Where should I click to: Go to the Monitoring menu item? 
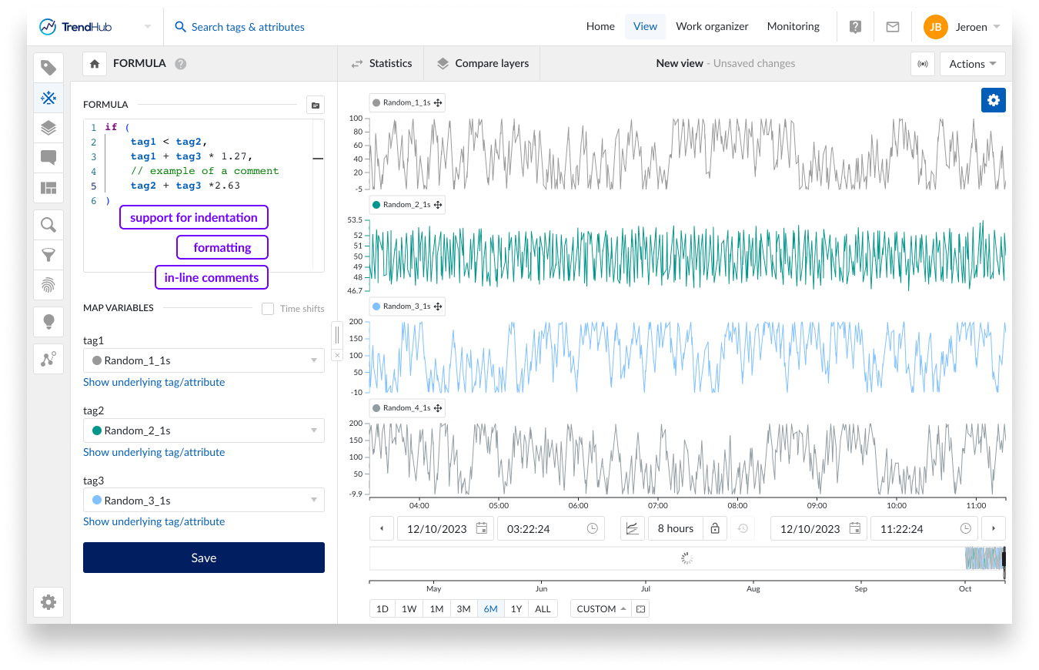[793, 26]
